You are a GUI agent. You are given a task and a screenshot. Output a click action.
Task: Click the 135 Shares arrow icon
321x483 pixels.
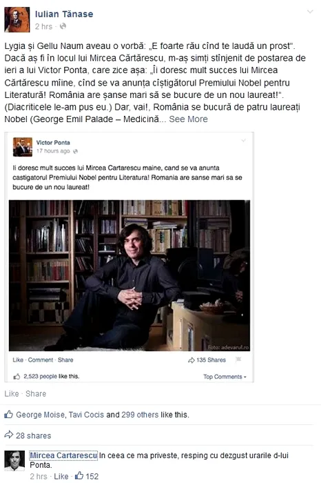(x=191, y=360)
